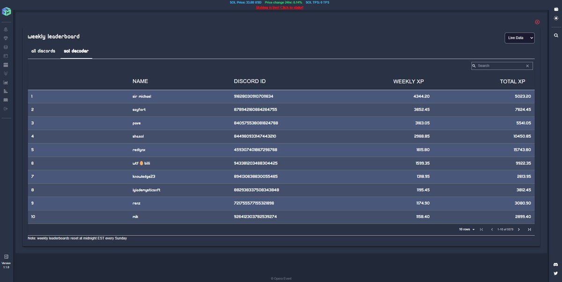This screenshot has height=282, width=562.
Task: Go to the previous page of results
Action: 492,229
